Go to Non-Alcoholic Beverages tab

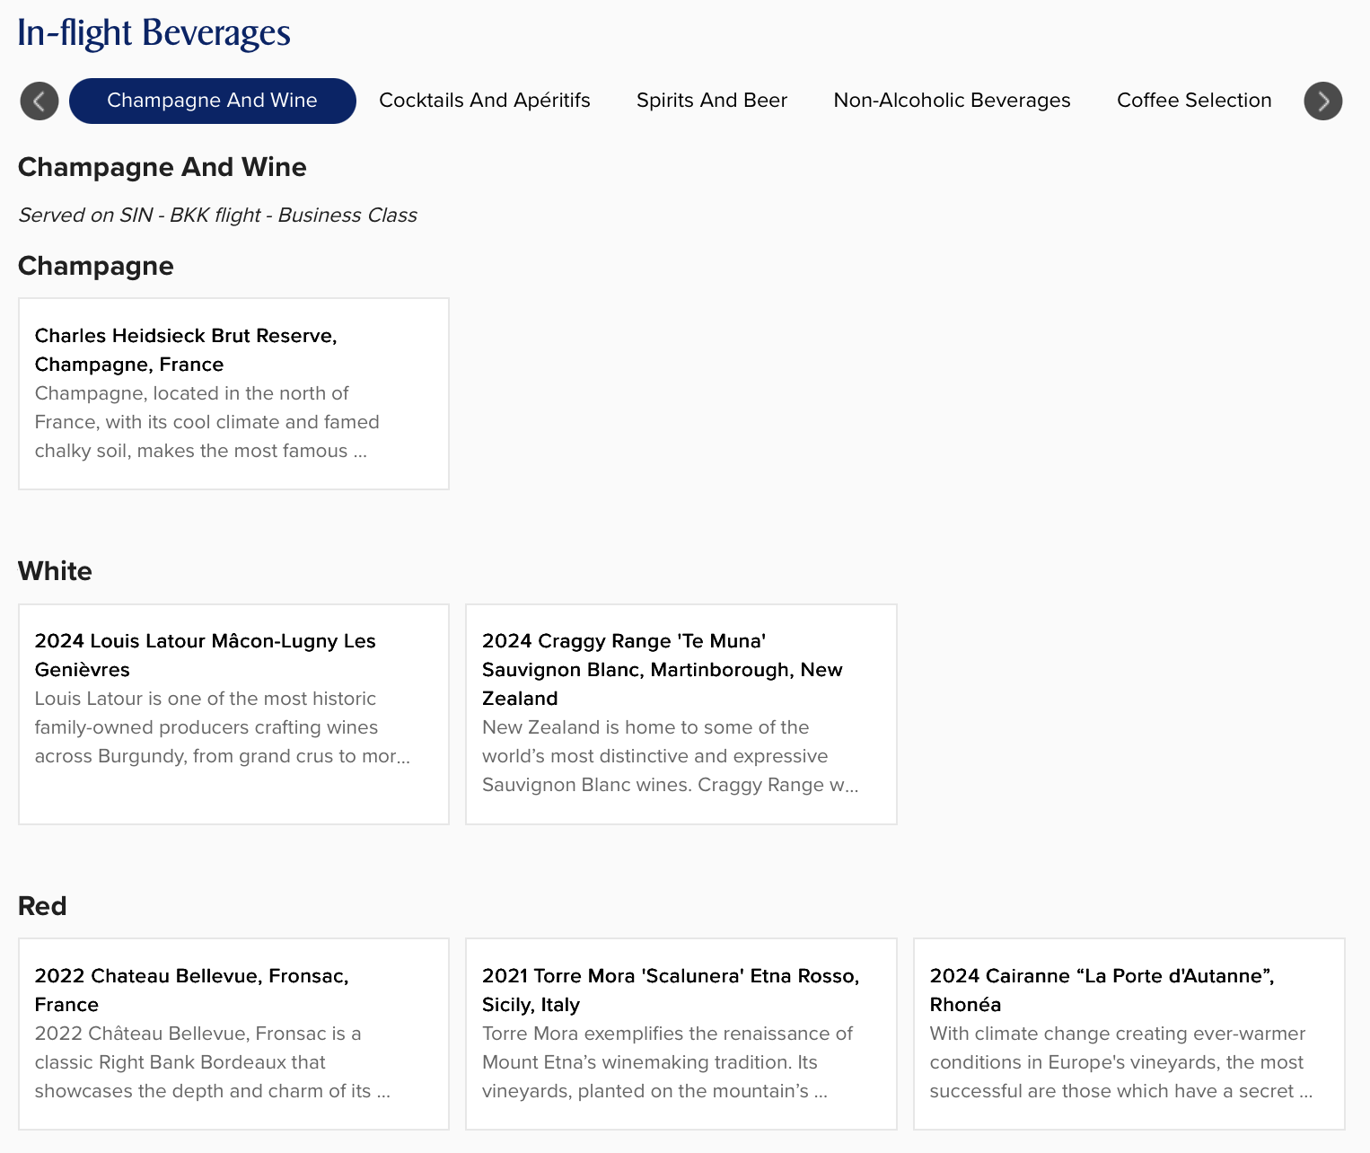[952, 101]
